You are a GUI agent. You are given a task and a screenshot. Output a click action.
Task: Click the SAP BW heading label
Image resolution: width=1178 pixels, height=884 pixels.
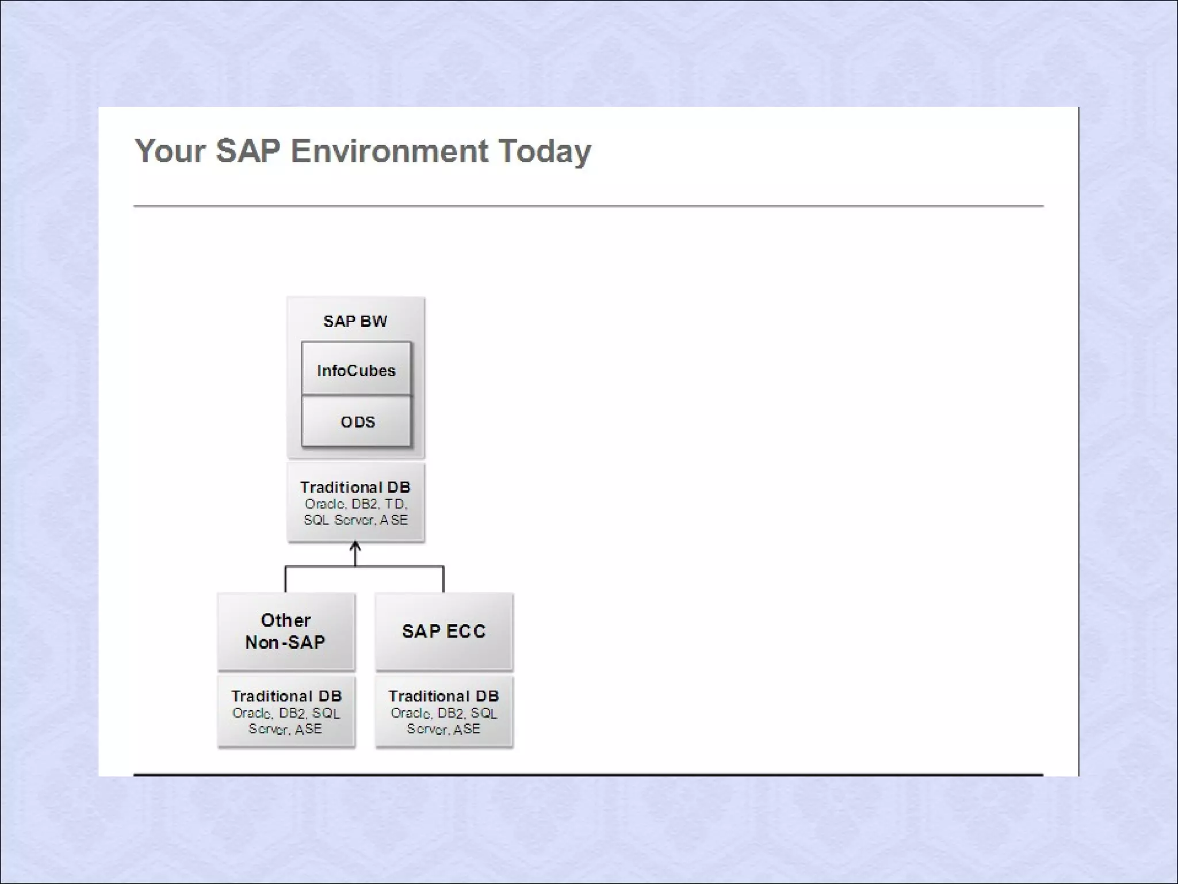(355, 321)
